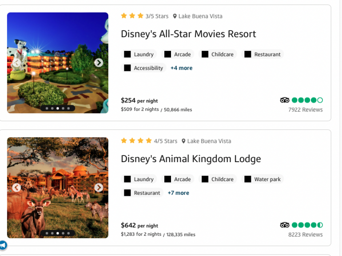Click location pin for Animal Kingdom Lodge

pyautogui.click(x=183, y=141)
